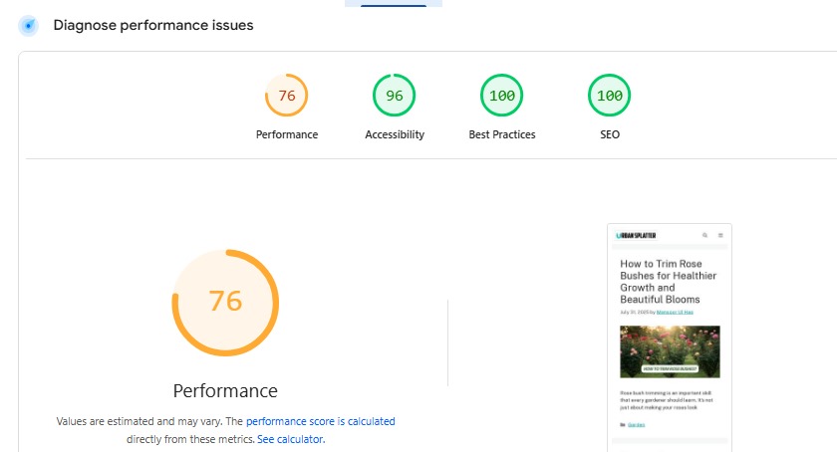Viewport: 837px width, 452px height.
Task: Open 'performance score is calculated' link
Action: [x=320, y=421]
